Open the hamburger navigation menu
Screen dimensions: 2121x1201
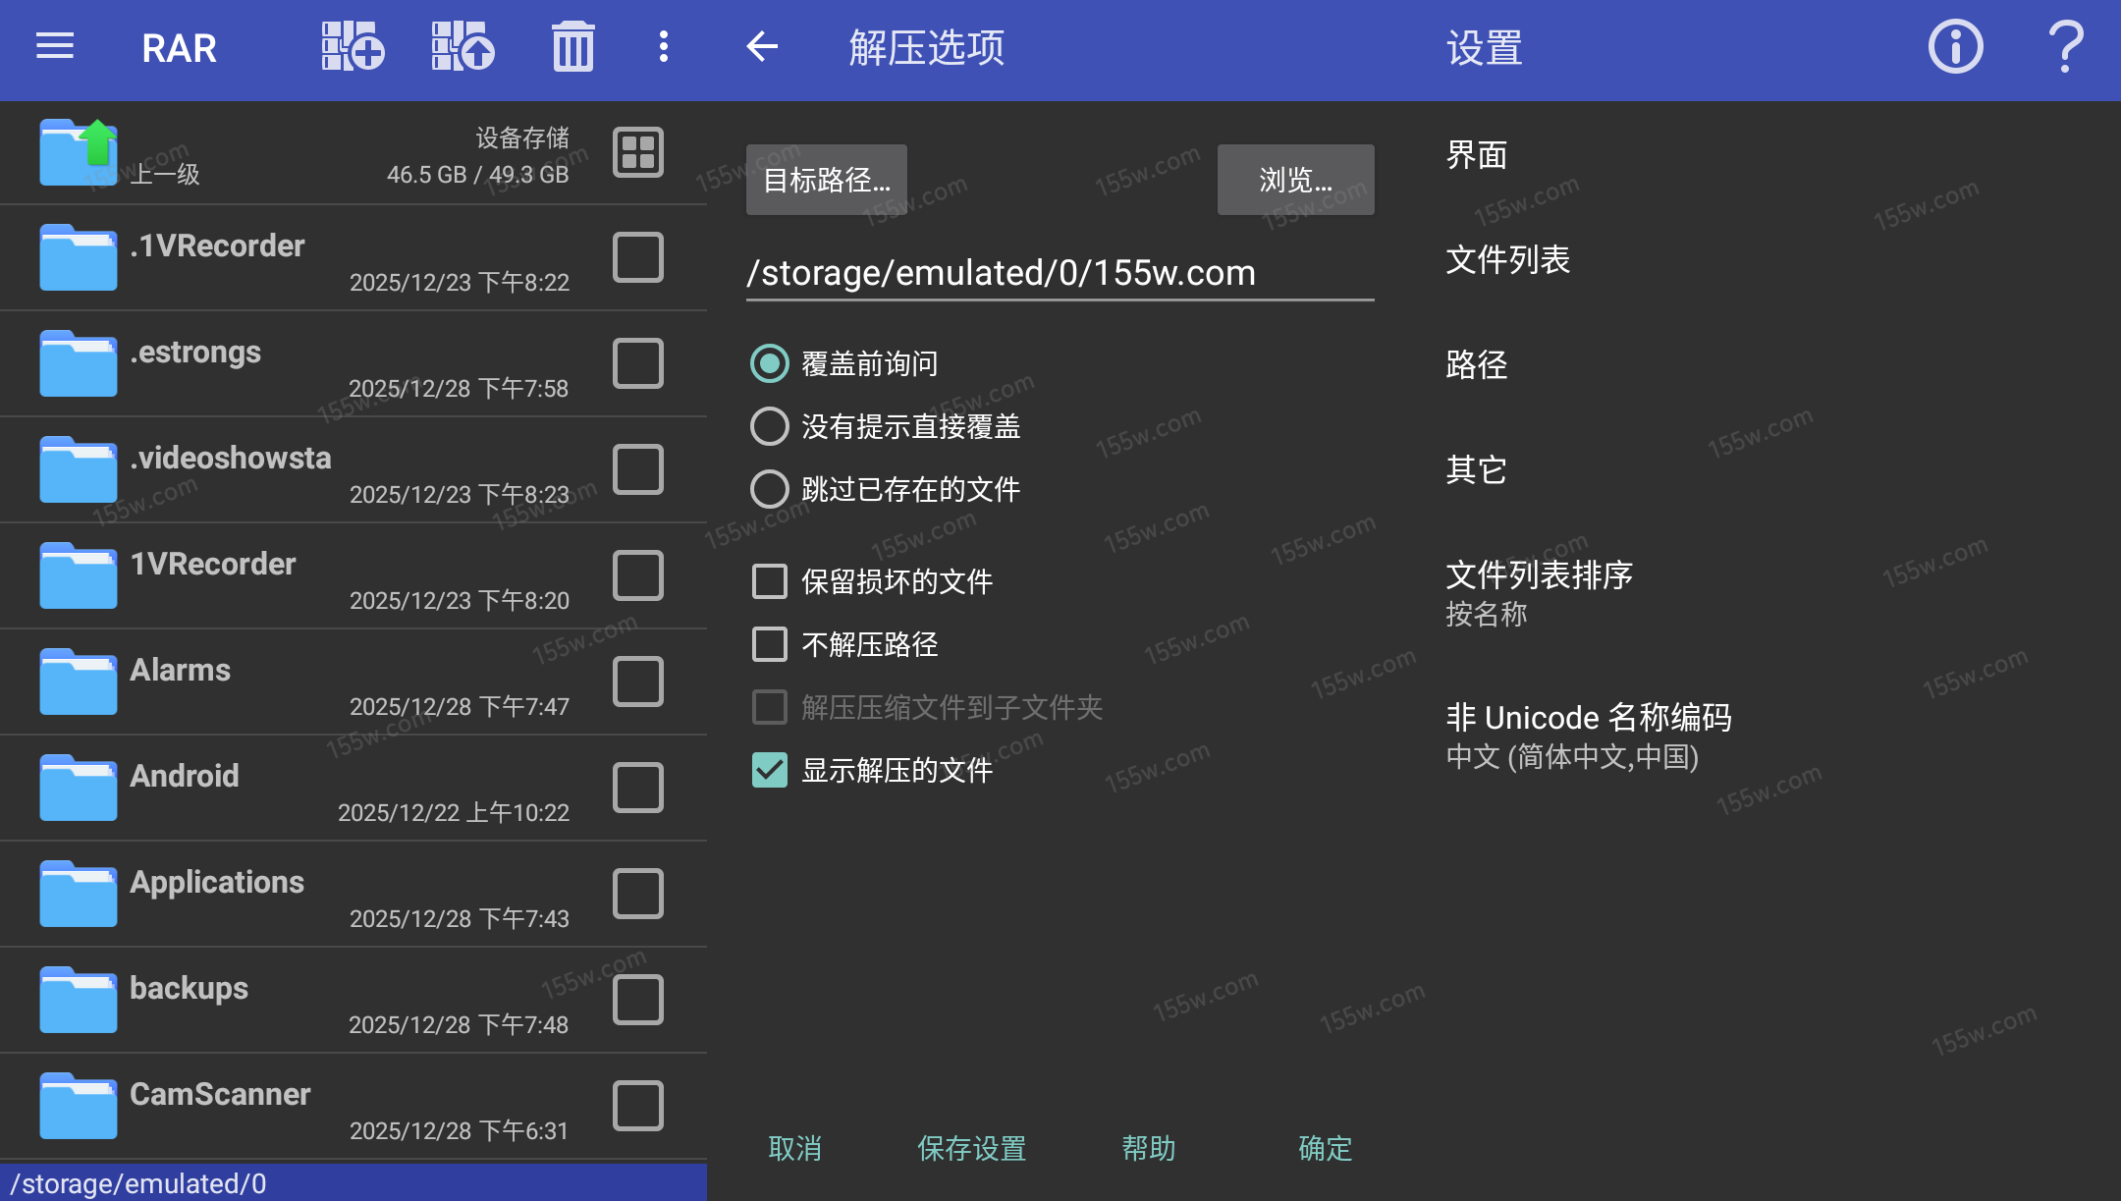pyautogui.click(x=55, y=47)
